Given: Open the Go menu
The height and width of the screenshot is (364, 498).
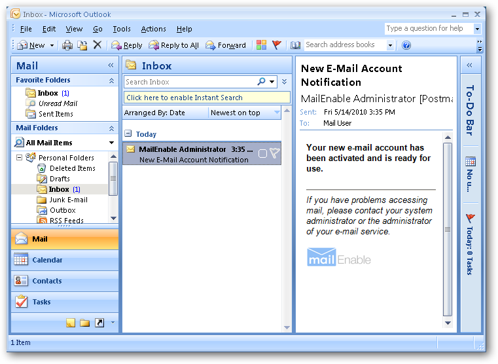Looking at the screenshot, I should click(x=98, y=29).
